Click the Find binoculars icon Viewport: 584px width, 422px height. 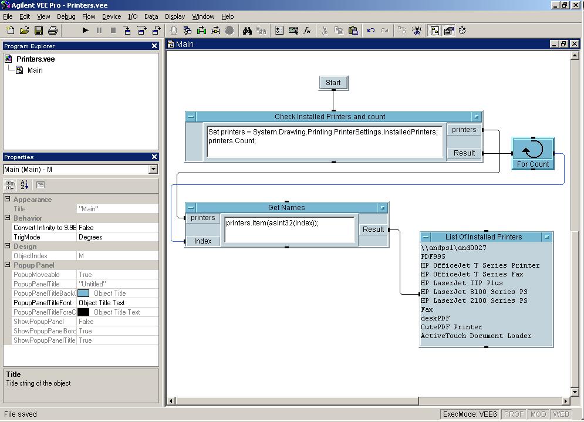tap(248, 31)
